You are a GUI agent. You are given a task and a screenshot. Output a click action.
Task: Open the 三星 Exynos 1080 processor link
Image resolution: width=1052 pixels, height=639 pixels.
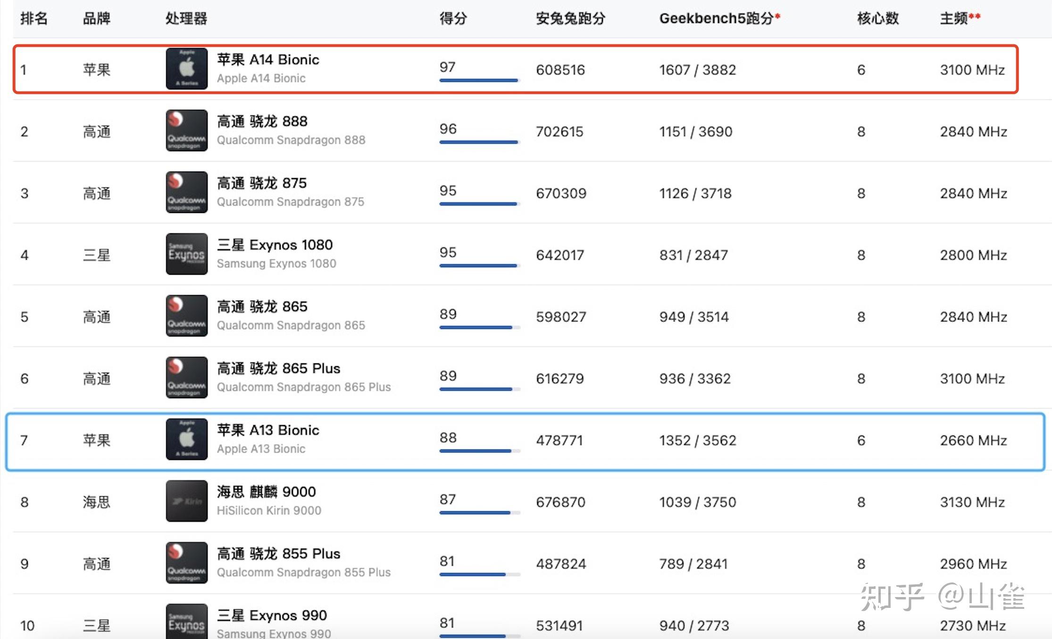click(x=275, y=245)
